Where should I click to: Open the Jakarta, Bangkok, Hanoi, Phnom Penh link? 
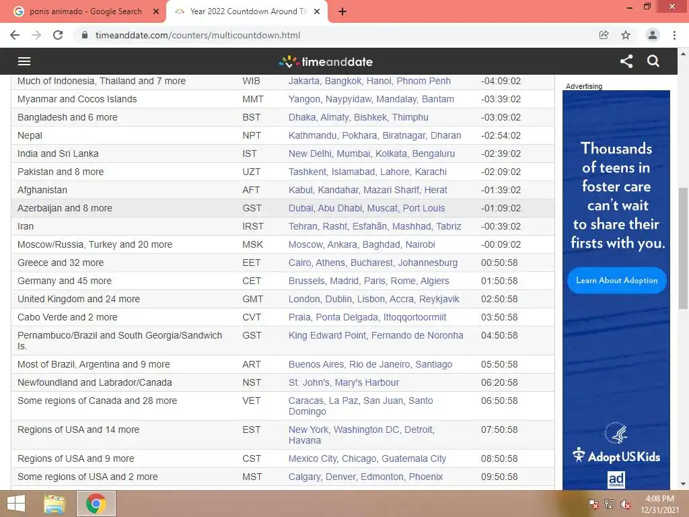click(x=369, y=81)
